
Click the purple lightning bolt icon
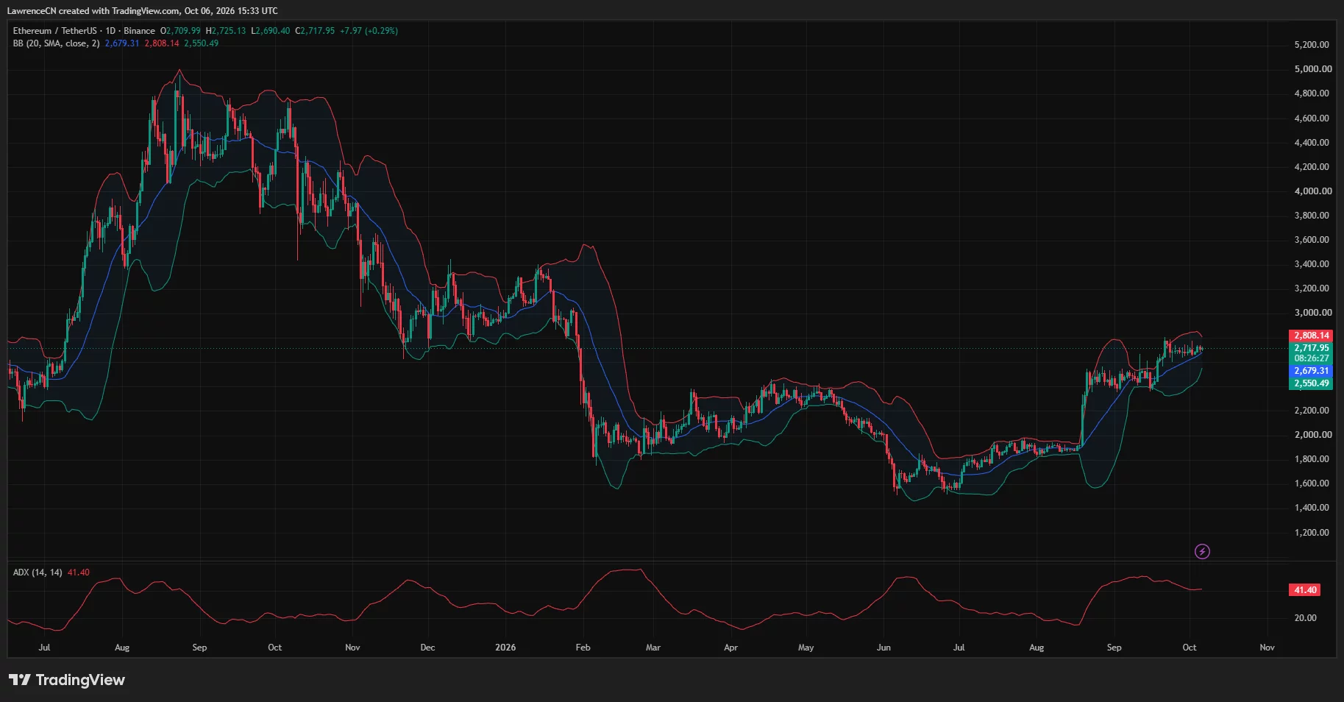coord(1202,551)
